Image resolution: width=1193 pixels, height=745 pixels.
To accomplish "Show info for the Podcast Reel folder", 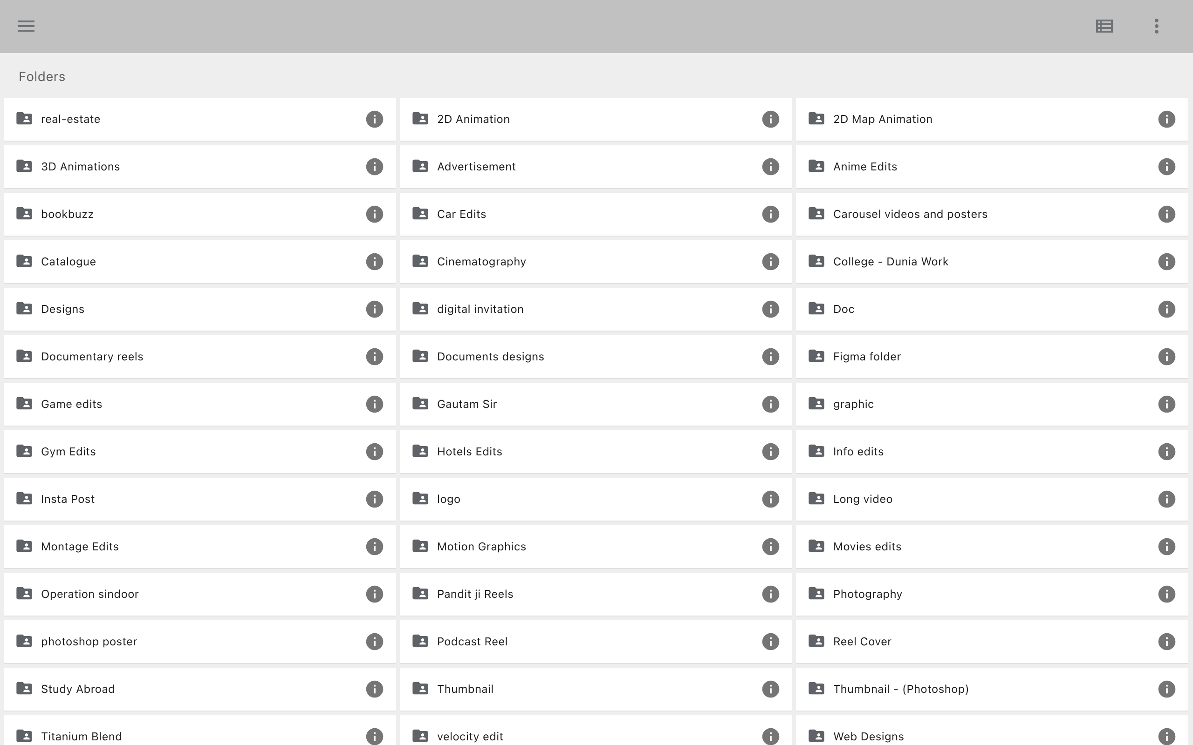I will point(770,642).
